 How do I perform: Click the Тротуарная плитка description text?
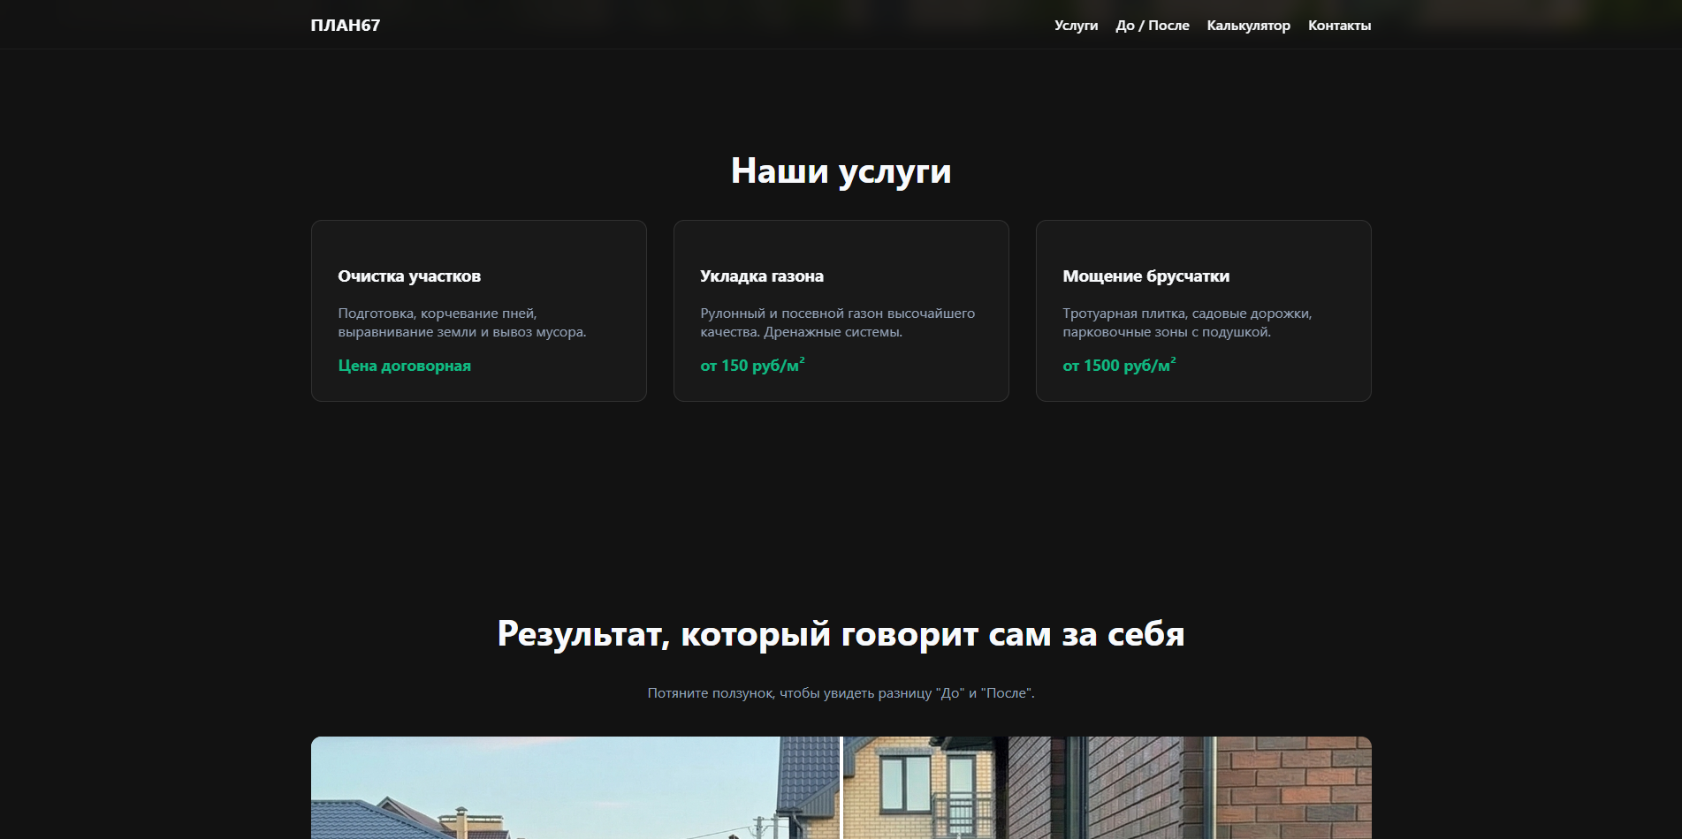[x=1187, y=322]
